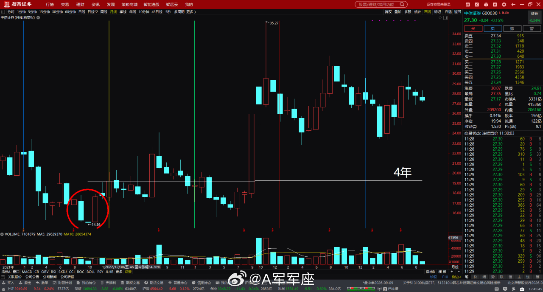543x292 pixels.
Task: Open the 多股 multi-stock option
Action: point(408,12)
